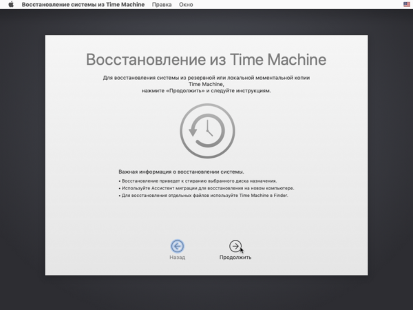Screen dimensions: 413x310
Task: Click the line Для восстановления системы из резервной
Action: [x=206, y=78]
